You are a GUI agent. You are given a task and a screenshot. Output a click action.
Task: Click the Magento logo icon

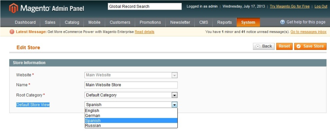[x=14, y=8]
